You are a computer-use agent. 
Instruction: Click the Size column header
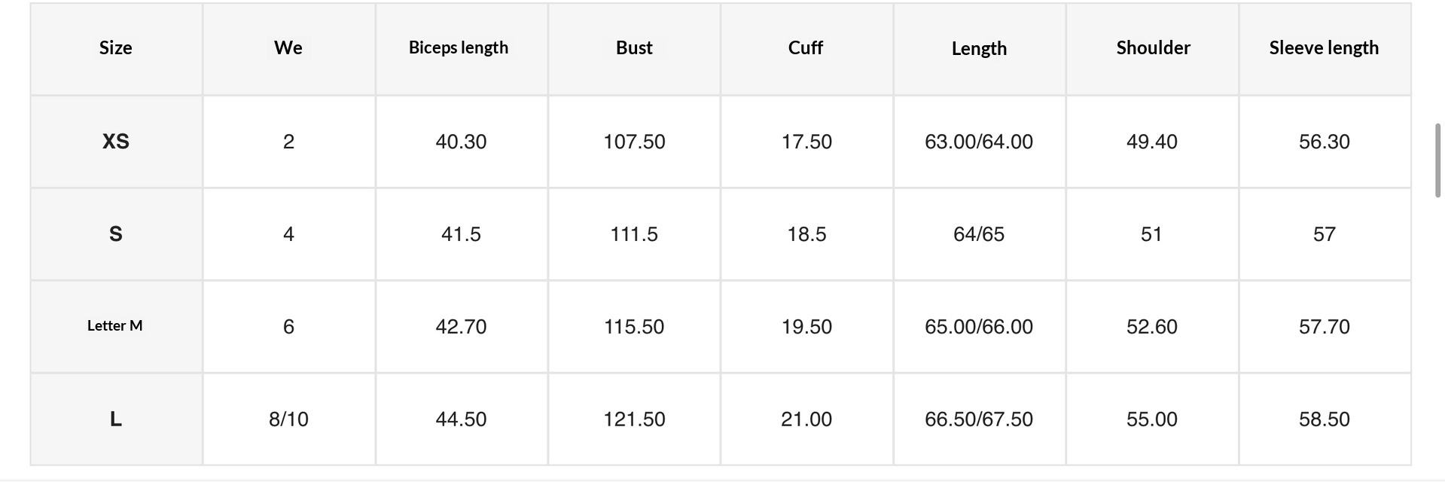(116, 48)
